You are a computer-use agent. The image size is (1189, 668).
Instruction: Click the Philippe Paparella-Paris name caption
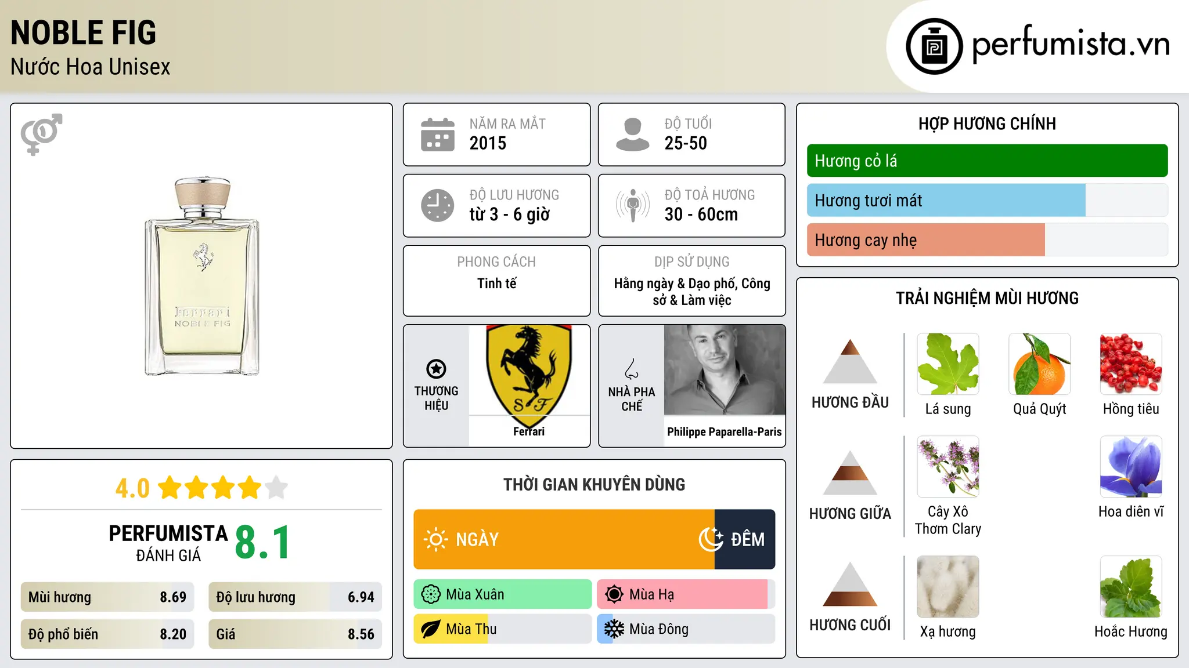coord(725,432)
